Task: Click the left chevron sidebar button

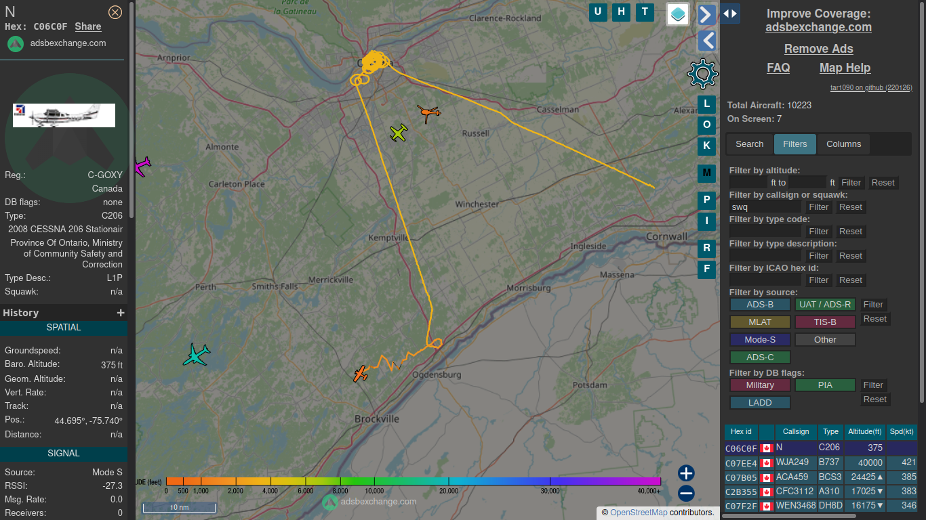Action: (x=707, y=41)
